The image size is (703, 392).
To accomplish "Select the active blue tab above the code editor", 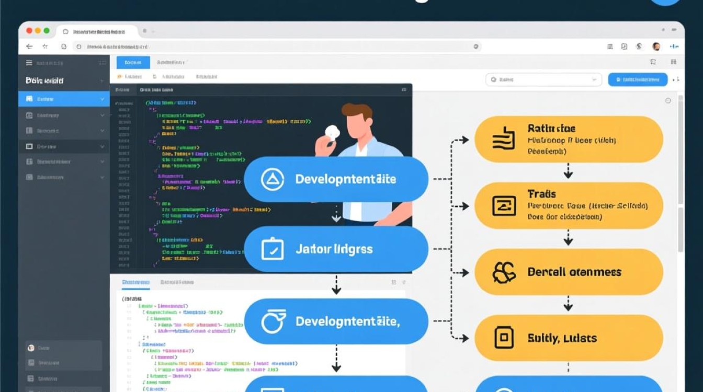I will tap(133, 63).
